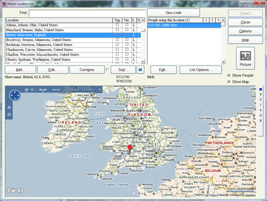Tick Ver. checkbox for Chanhassen row
This screenshot has height=201, width=267.
127,49
